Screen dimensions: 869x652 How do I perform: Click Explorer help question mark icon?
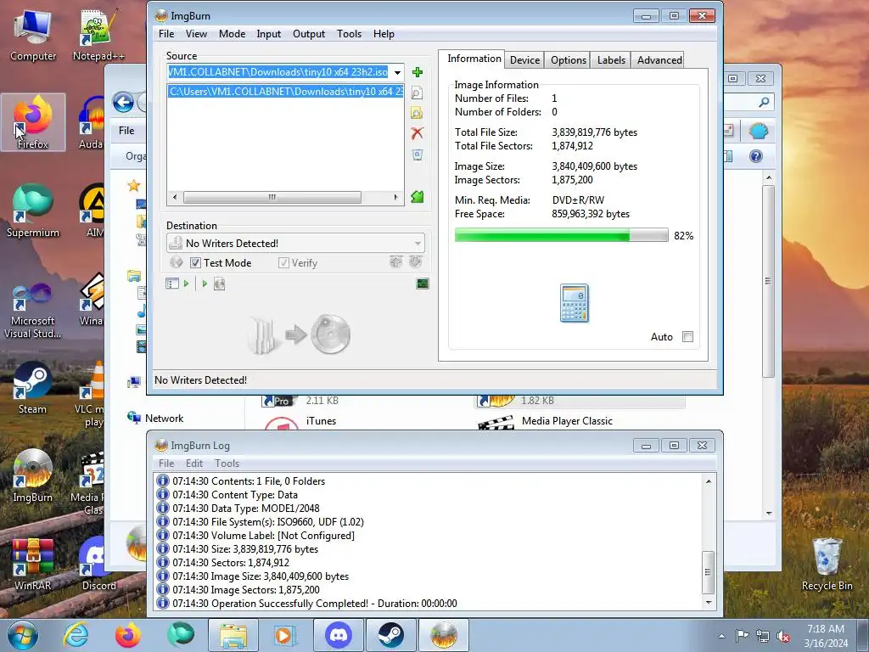coord(756,156)
